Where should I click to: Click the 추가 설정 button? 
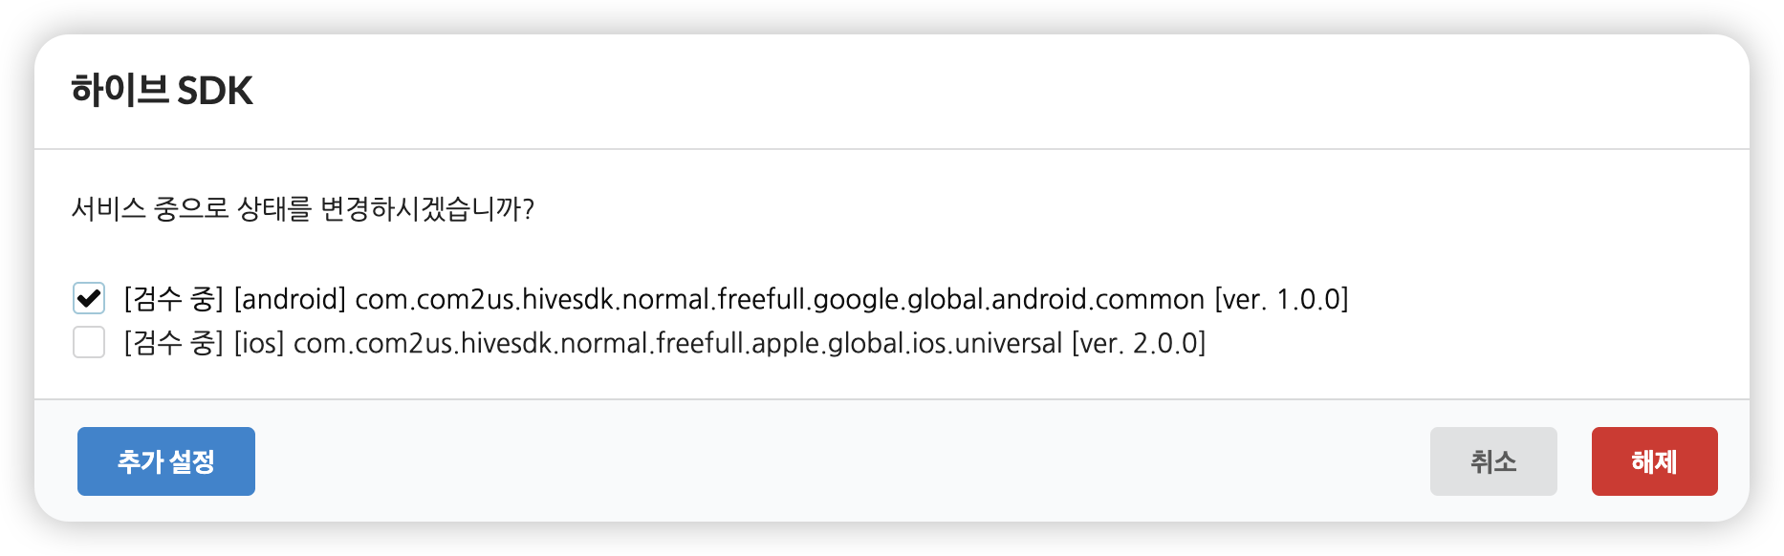pos(166,461)
